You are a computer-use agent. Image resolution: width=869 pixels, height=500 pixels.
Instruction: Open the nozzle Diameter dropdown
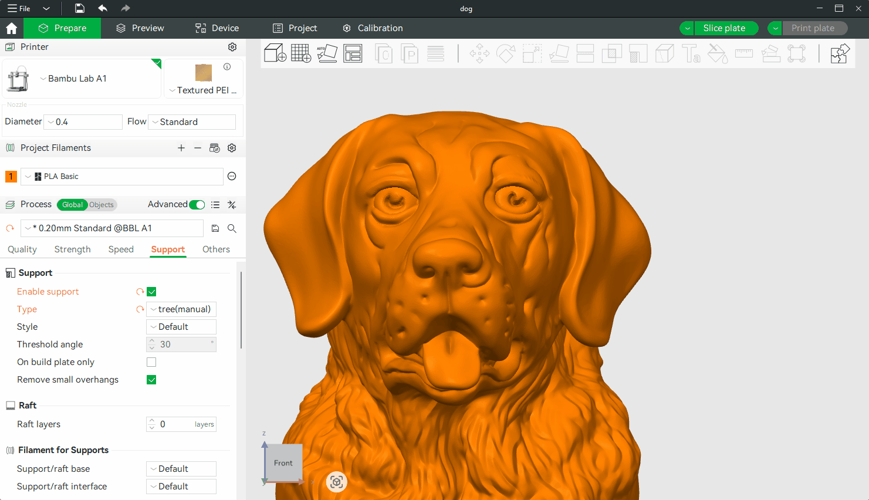point(83,122)
